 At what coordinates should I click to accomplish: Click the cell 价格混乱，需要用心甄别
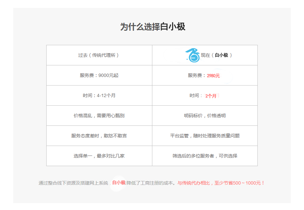pyautogui.click(x=99, y=116)
